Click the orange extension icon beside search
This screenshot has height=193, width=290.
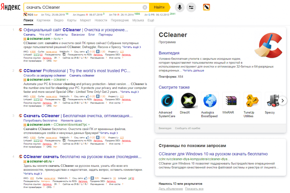point(206,7)
